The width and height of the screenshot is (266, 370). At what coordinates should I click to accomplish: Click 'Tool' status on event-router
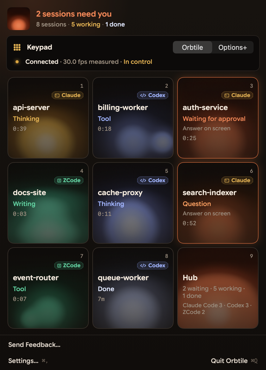19,289
